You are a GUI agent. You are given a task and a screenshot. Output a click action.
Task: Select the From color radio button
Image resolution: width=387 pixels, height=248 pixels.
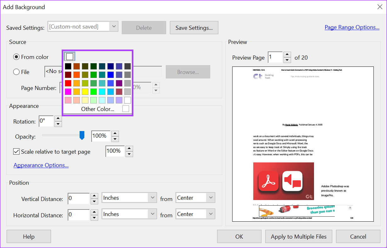coord(16,57)
